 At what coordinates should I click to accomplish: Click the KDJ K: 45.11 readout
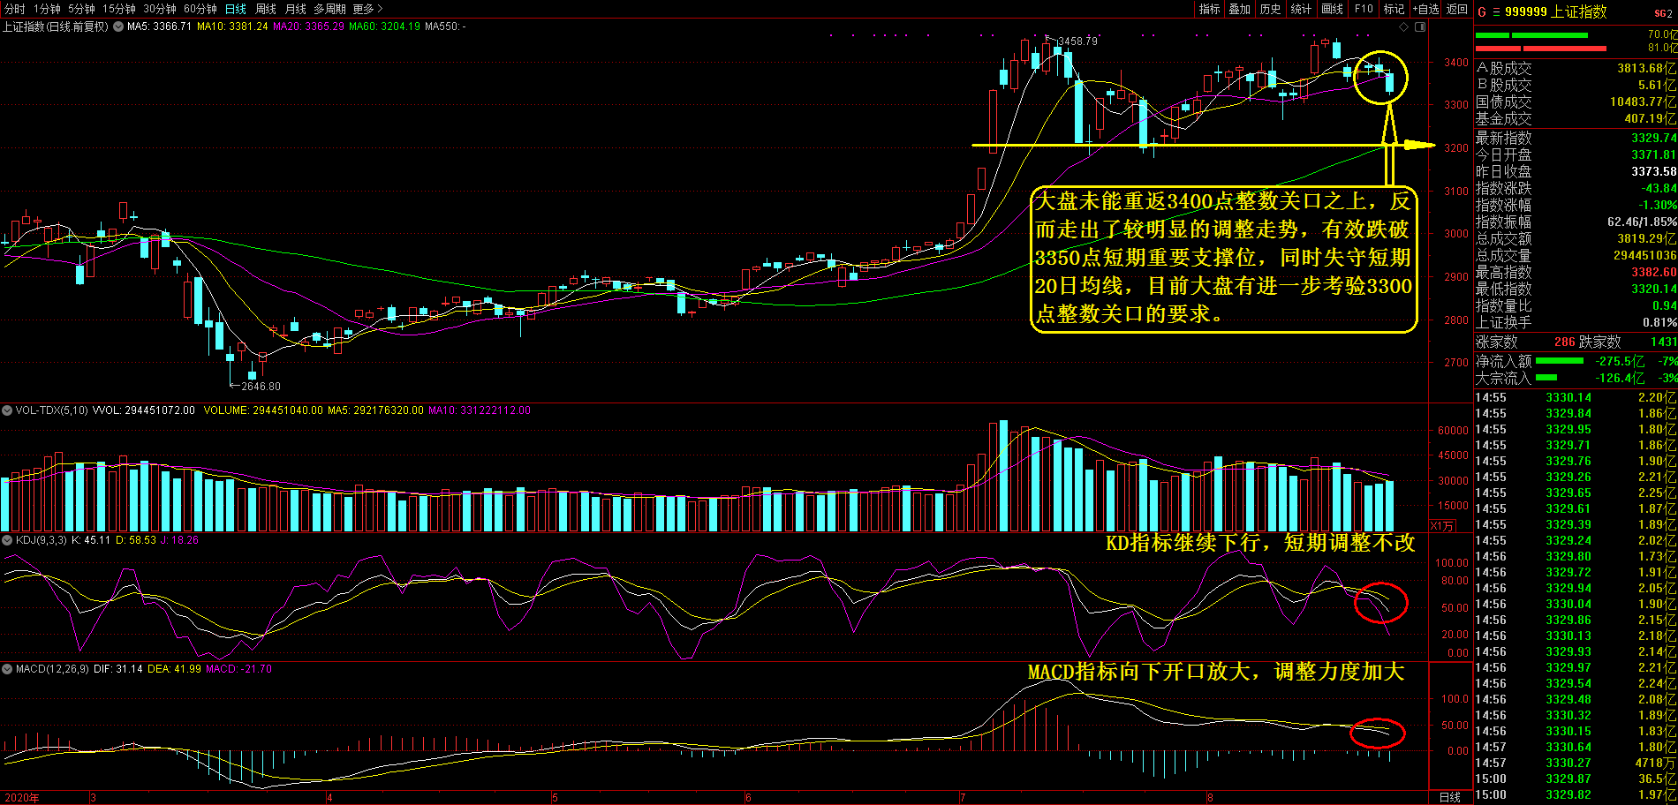coord(91,540)
